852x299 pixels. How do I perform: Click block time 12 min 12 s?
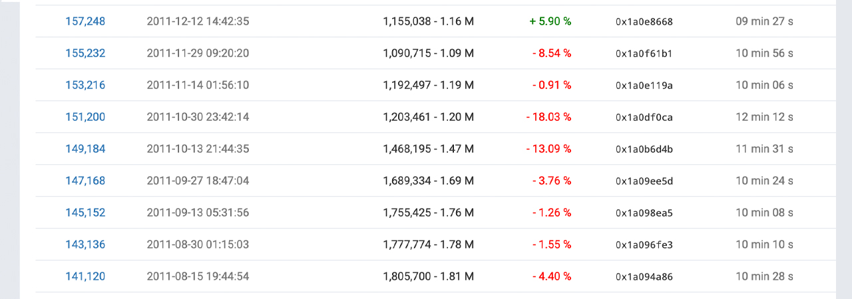(764, 117)
